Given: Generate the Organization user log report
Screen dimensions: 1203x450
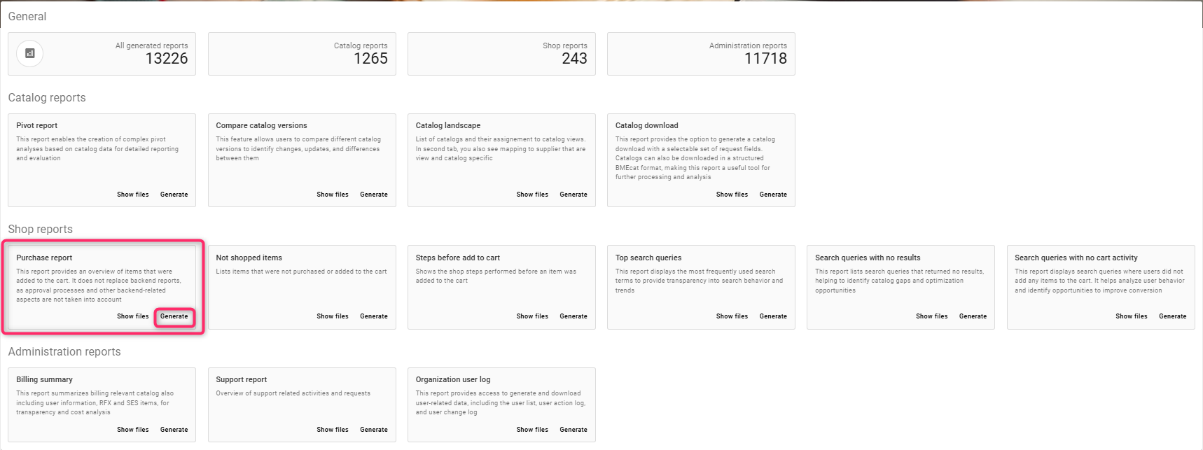Looking at the screenshot, I should tap(573, 430).
